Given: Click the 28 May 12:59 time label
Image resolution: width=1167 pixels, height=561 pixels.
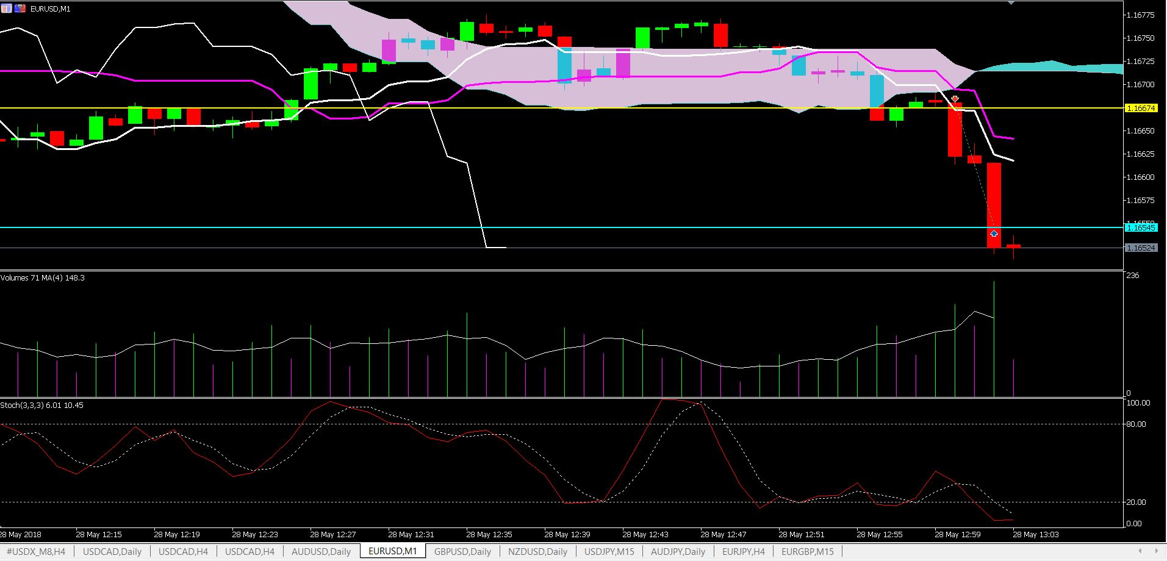Looking at the screenshot, I should (x=958, y=535).
